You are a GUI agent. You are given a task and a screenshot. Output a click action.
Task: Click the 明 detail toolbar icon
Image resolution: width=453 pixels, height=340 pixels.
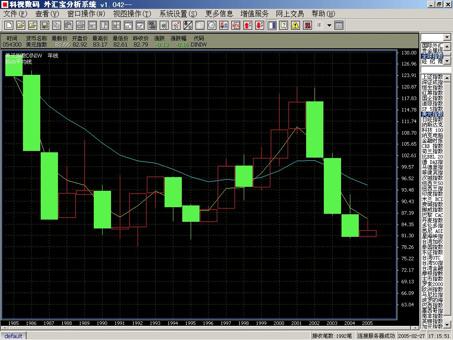pyautogui.click(x=164, y=25)
